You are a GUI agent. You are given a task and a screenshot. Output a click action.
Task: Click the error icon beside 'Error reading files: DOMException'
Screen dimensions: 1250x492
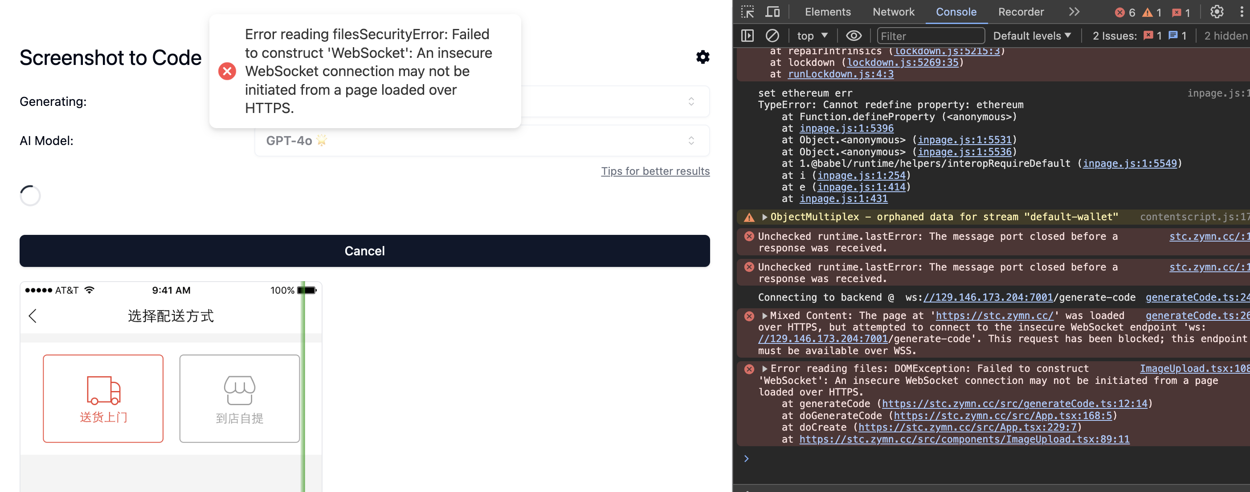point(749,369)
